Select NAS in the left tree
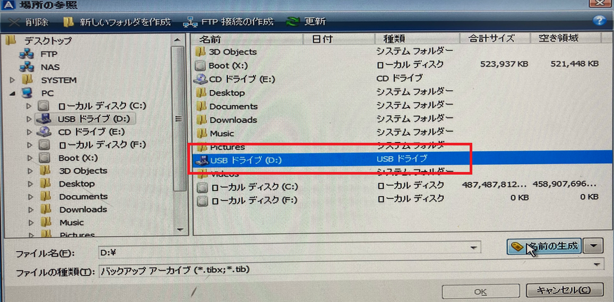The image size is (614, 302). [50, 67]
